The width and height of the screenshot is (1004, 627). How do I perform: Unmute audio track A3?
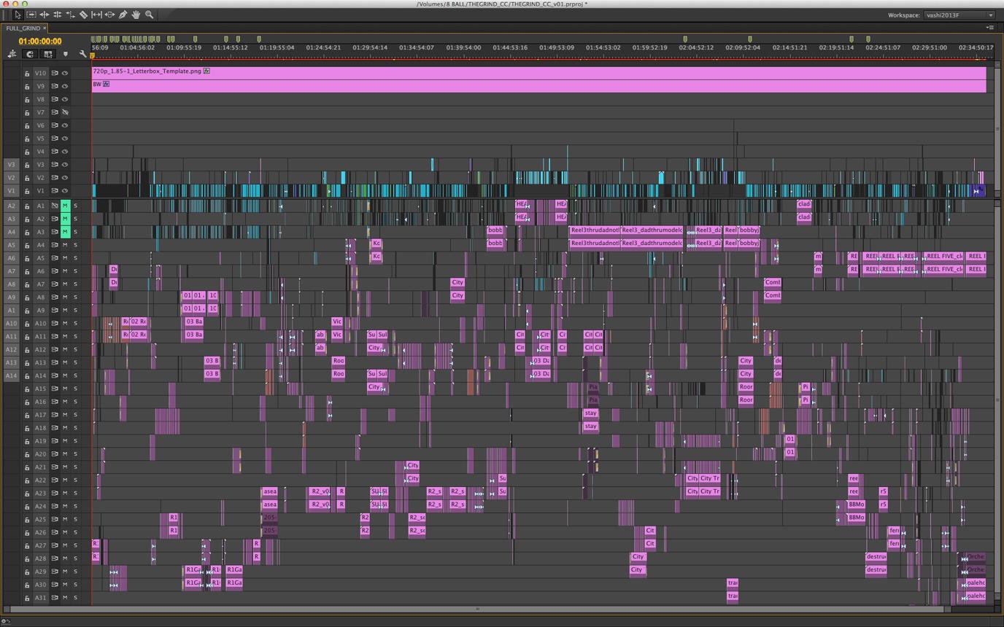(65, 232)
